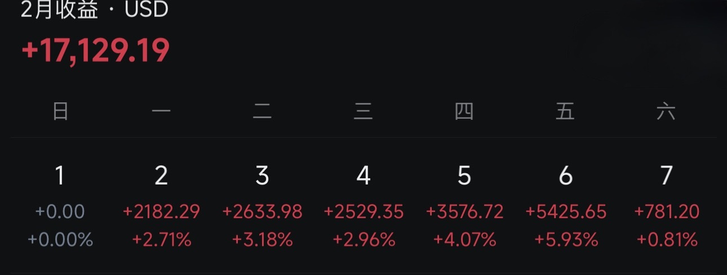Open calendar date 6

(565, 176)
